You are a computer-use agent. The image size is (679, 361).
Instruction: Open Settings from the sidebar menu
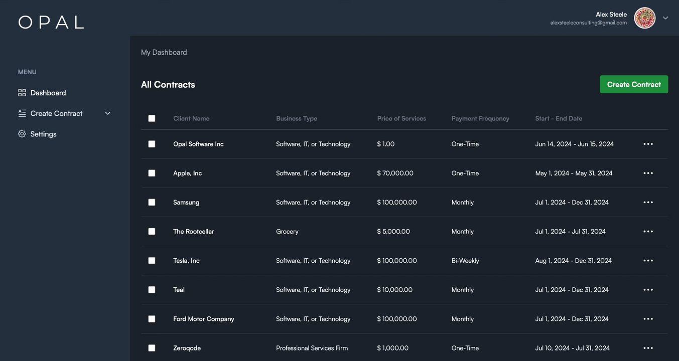43,134
